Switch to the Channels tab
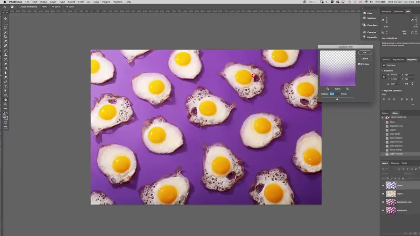 point(395,163)
